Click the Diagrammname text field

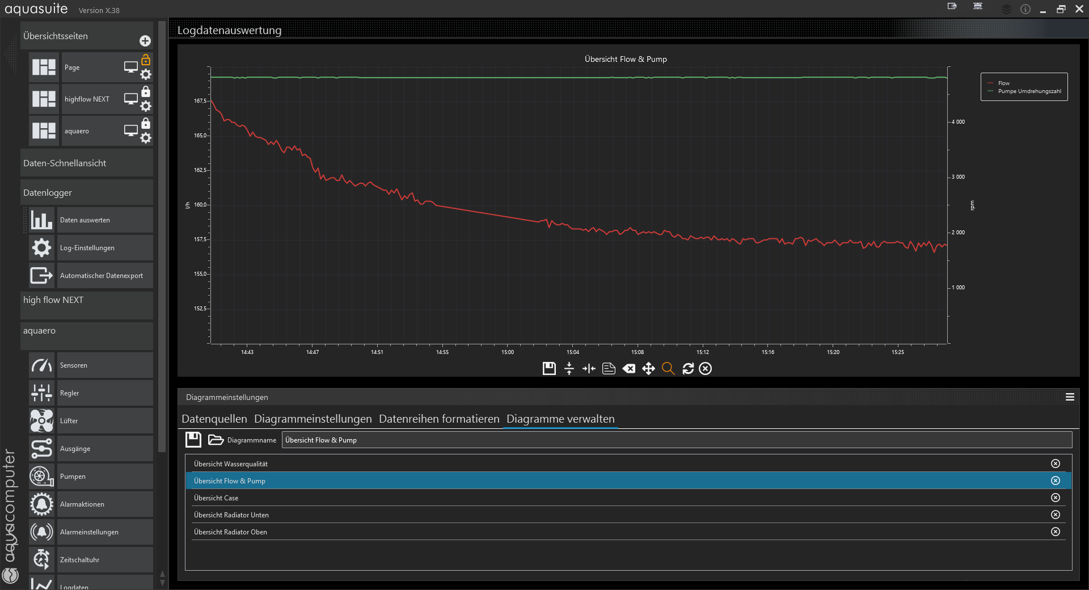pyautogui.click(x=676, y=440)
